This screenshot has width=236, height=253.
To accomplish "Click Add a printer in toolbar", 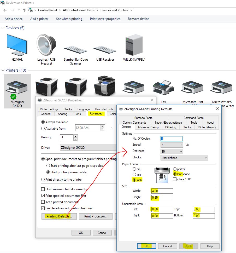I will pos(39,19).
